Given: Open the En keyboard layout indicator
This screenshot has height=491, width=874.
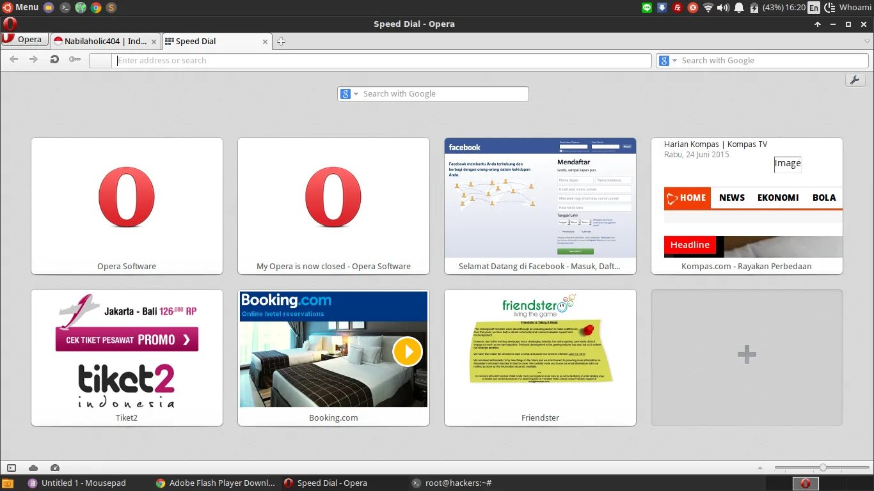Looking at the screenshot, I should tap(814, 8).
